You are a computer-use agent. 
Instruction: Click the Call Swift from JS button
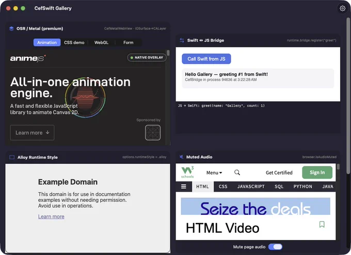pyautogui.click(x=206, y=59)
